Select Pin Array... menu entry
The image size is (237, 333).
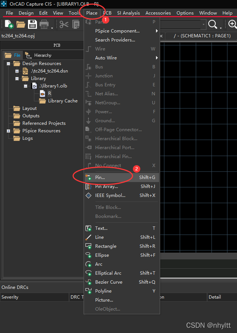pos(106,186)
